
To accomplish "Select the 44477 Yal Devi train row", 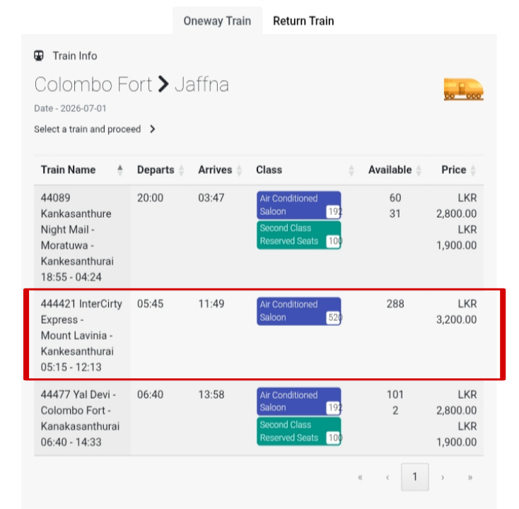I will tap(259, 418).
